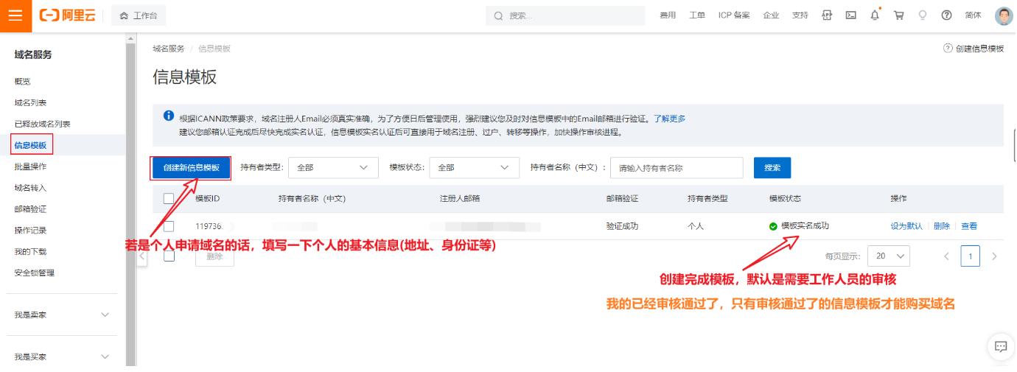
Task: Click the 持有者名称 search input field
Action: pos(676,168)
